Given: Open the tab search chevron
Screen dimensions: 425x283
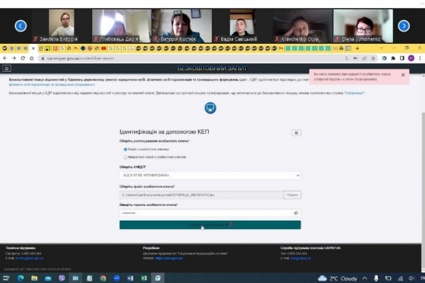Looking at the screenshot, I should [381, 48].
